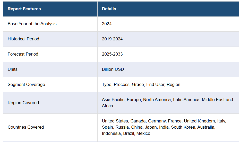The height and width of the screenshot is (142, 240).
Task: Select the 'Countries Covered' row label
Action: click(x=26, y=127)
